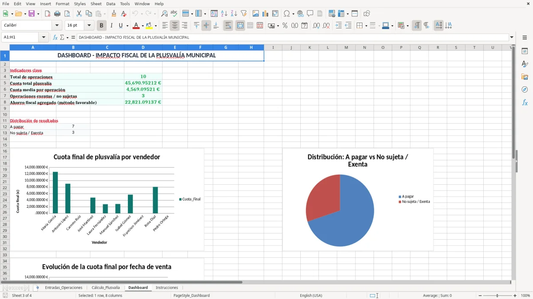Click the yellow Background Color swatch
The image size is (533, 299).
149,26
